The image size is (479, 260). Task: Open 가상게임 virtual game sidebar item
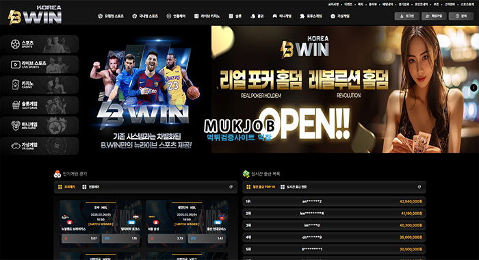tap(40, 146)
